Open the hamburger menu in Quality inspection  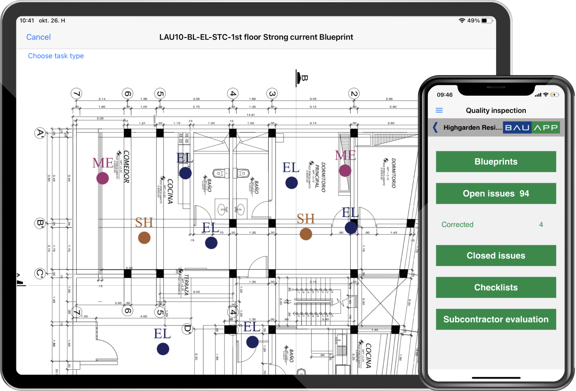[439, 110]
